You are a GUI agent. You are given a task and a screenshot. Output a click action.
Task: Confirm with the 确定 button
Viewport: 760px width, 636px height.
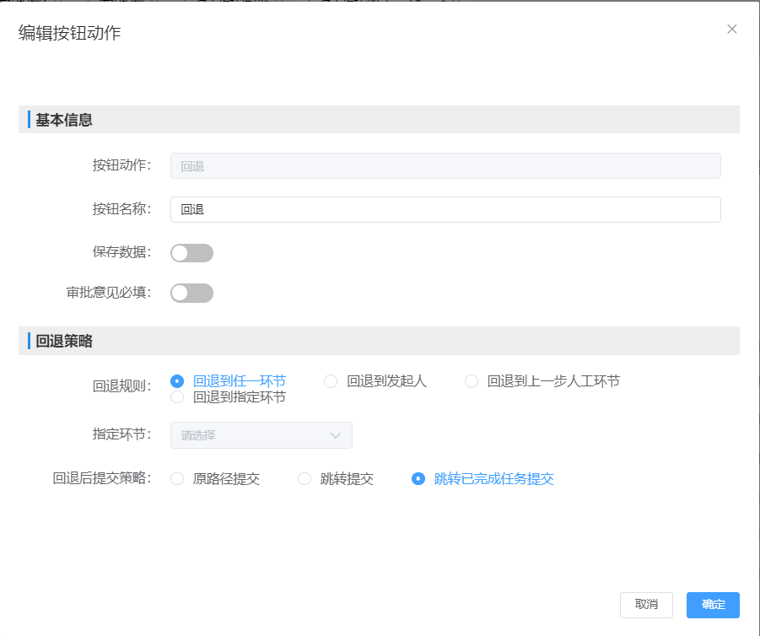(x=713, y=605)
